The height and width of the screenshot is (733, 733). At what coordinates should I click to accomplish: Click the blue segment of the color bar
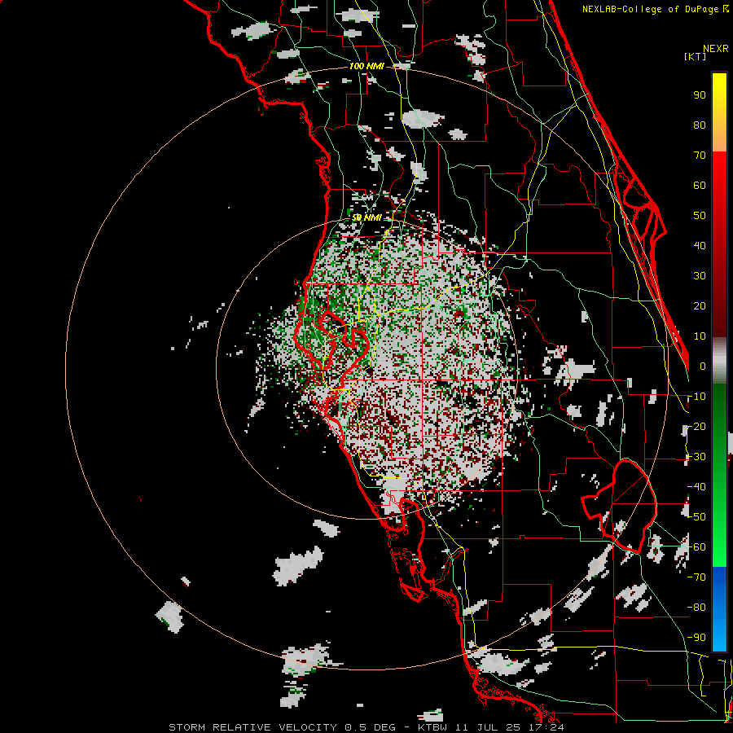tap(719, 608)
